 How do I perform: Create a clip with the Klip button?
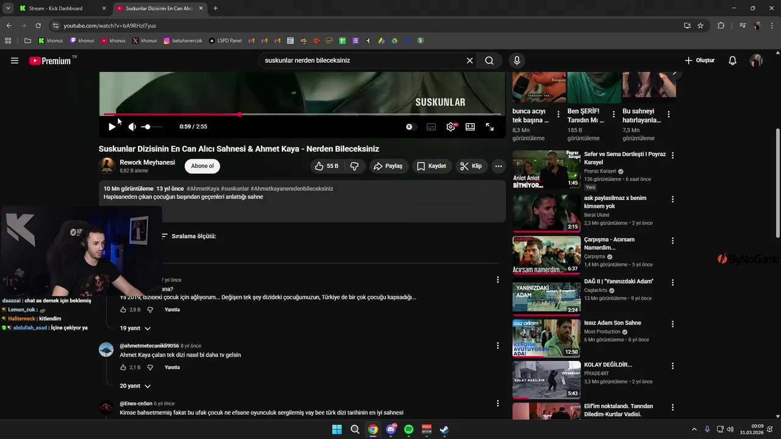pos(471,166)
